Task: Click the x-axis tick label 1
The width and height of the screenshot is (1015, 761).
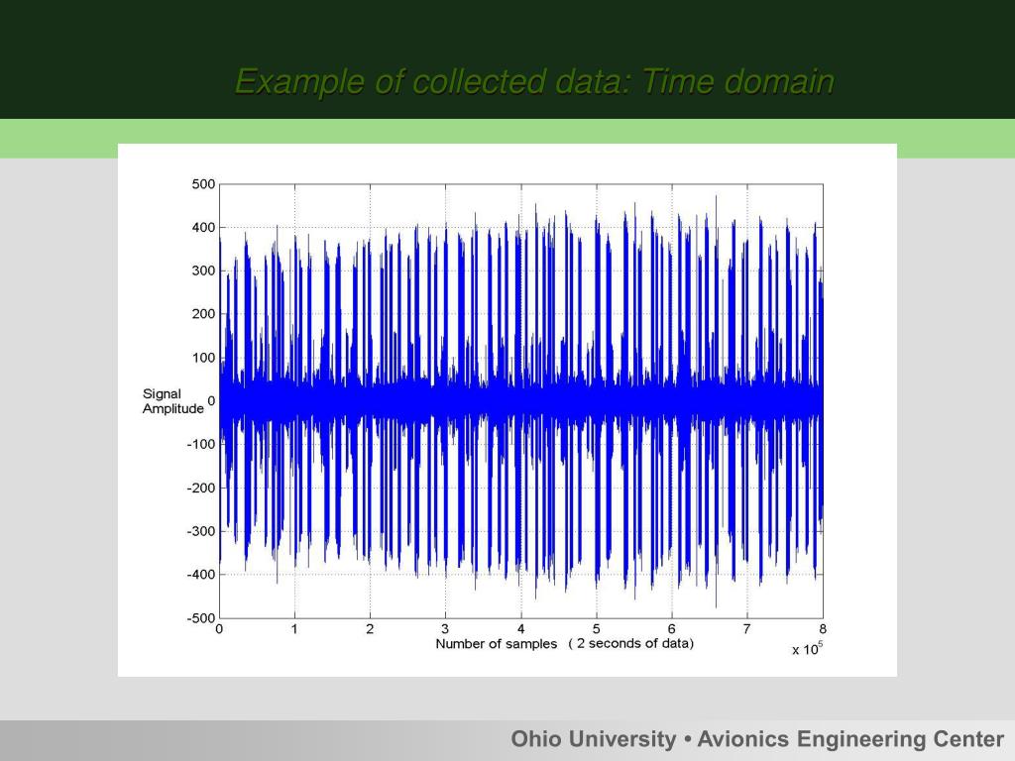Action: [294, 629]
